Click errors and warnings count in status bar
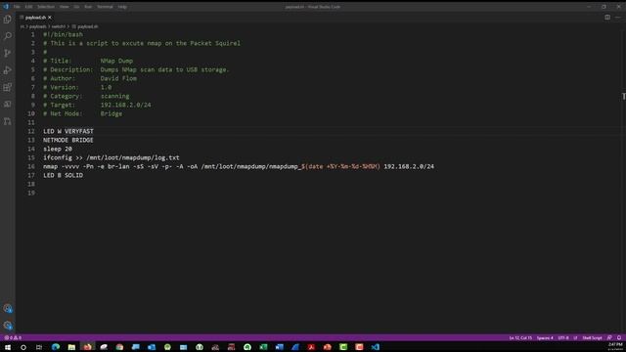 click(x=13, y=338)
